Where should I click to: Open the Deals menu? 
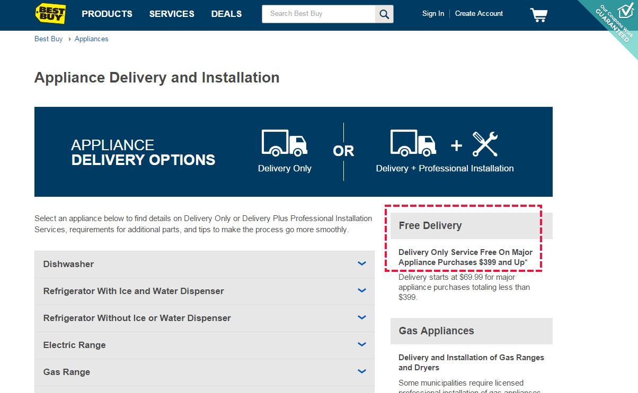click(x=226, y=14)
